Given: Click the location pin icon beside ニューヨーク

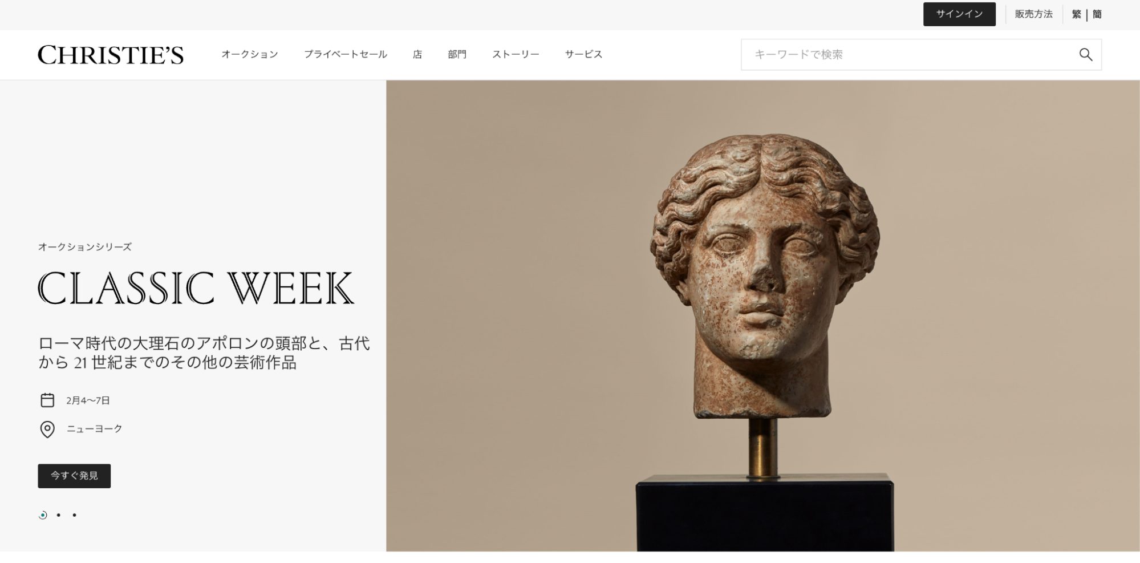Looking at the screenshot, I should (47, 429).
